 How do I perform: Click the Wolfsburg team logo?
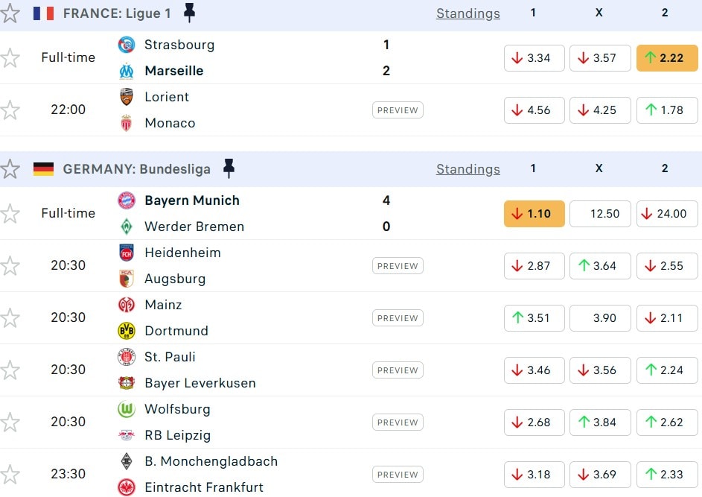coord(127,409)
